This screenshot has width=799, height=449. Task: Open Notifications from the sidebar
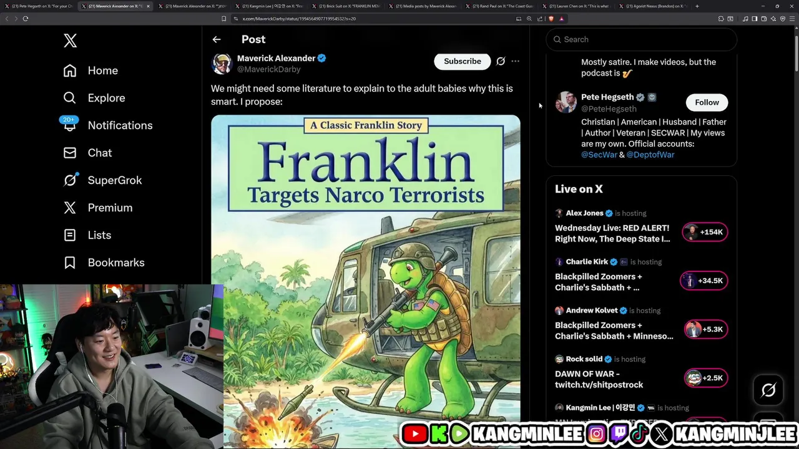pyautogui.click(x=108, y=125)
